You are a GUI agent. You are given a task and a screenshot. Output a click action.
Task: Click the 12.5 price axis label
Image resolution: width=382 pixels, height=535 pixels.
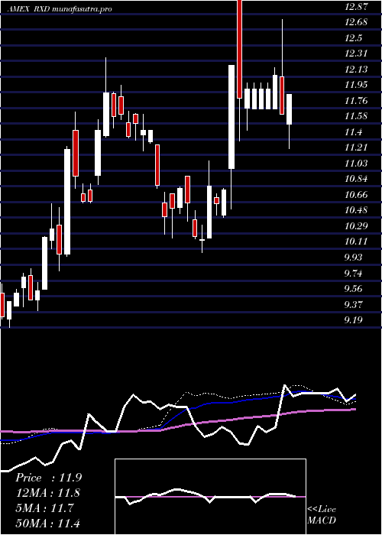[x=353, y=38]
